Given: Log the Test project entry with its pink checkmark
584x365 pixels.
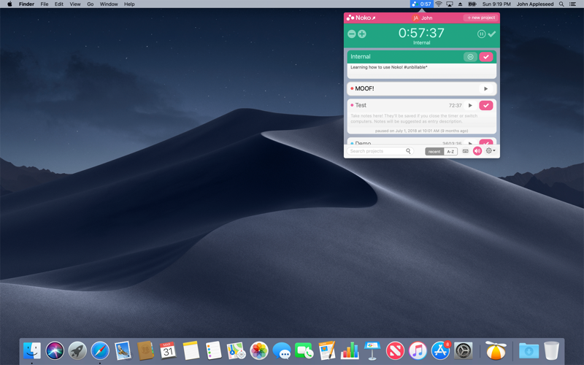Looking at the screenshot, I should 486,105.
